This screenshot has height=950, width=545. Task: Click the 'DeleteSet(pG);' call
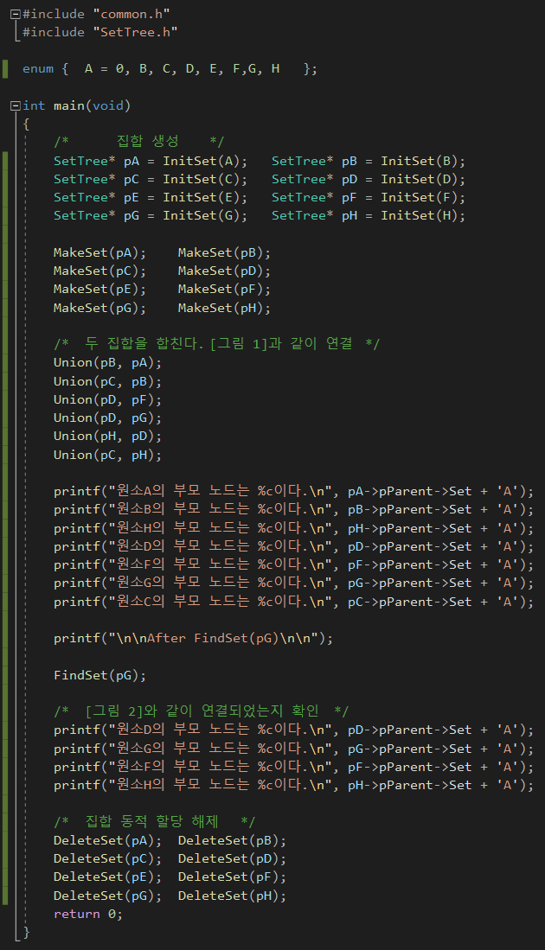click(108, 896)
